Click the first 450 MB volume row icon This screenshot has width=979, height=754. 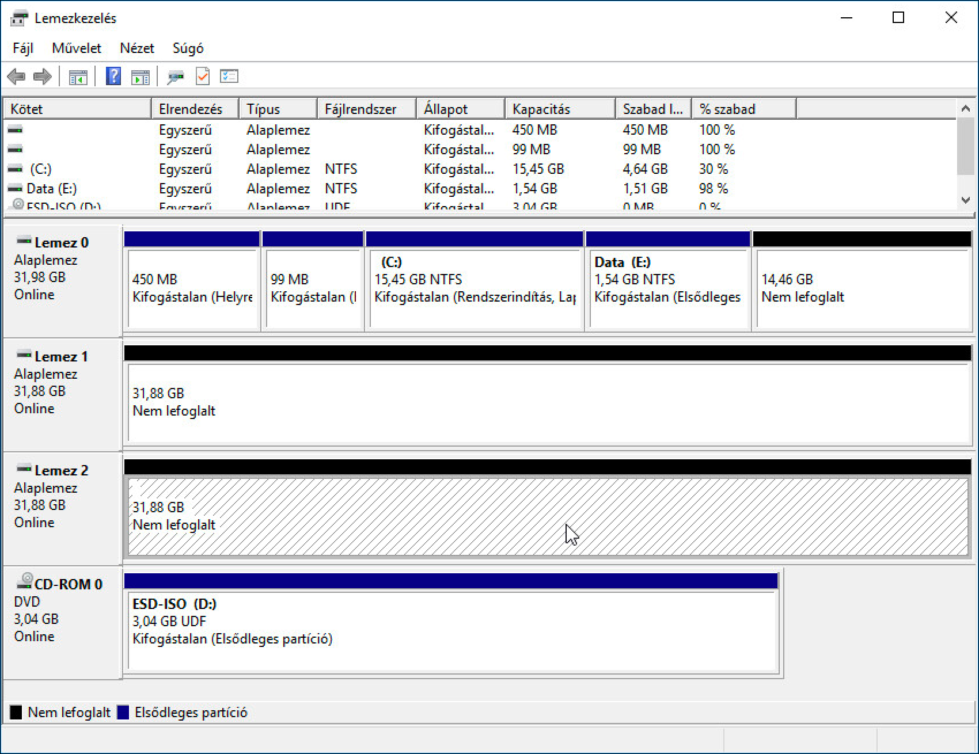(15, 130)
